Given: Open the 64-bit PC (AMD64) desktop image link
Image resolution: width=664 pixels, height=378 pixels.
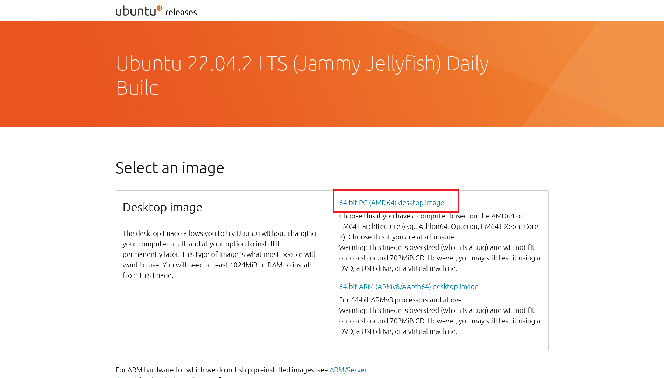Looking at the screenshot, I should tap(391, 203).
